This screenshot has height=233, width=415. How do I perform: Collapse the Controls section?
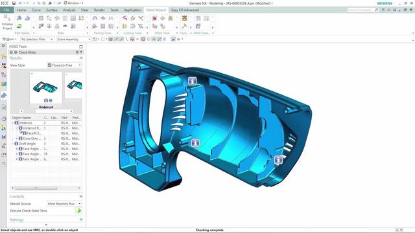pyautogui.click(x=81, y=197)
